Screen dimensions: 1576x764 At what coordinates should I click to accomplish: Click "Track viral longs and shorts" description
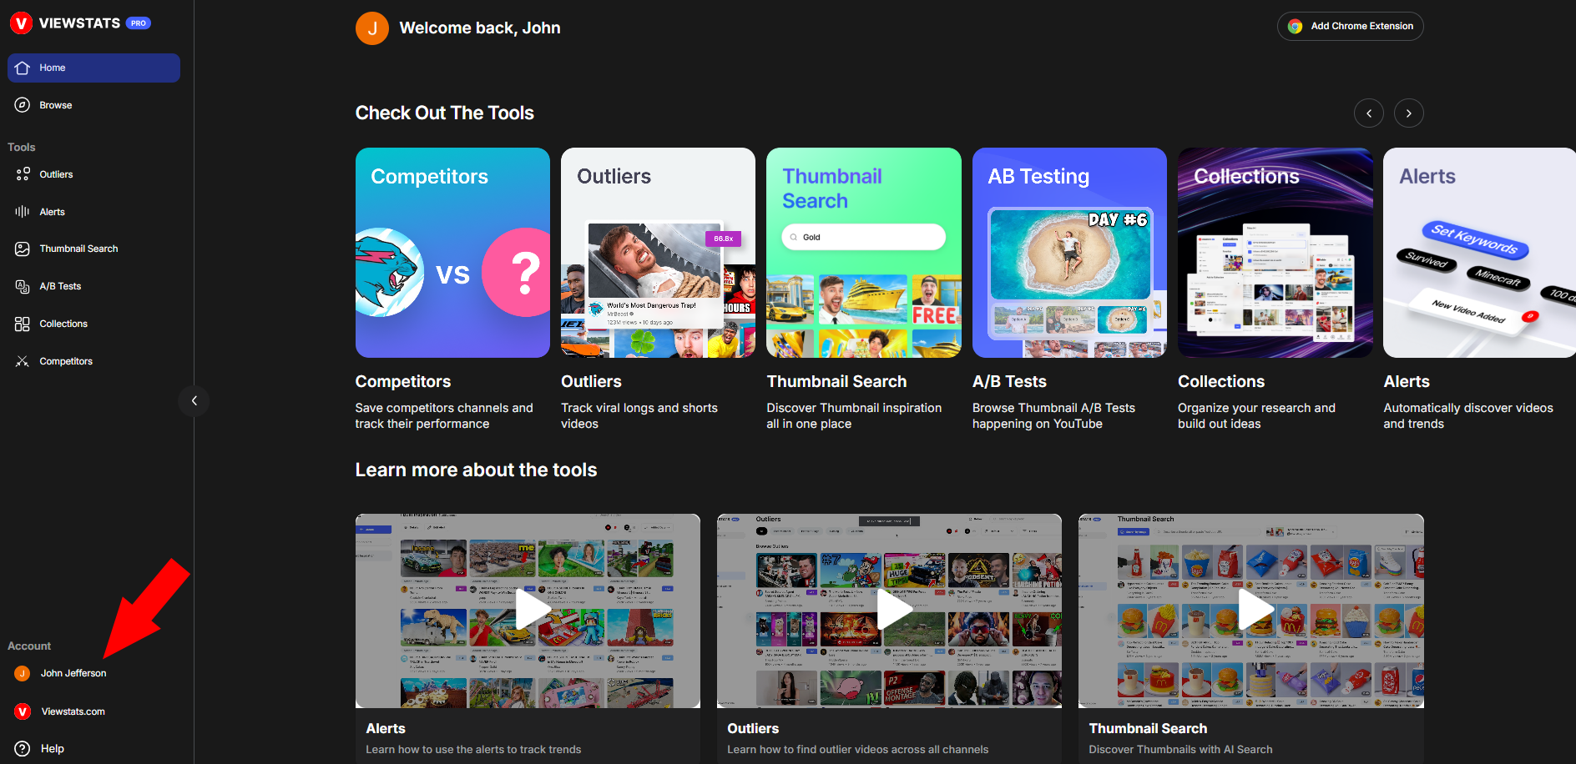(x=639, y=415)
